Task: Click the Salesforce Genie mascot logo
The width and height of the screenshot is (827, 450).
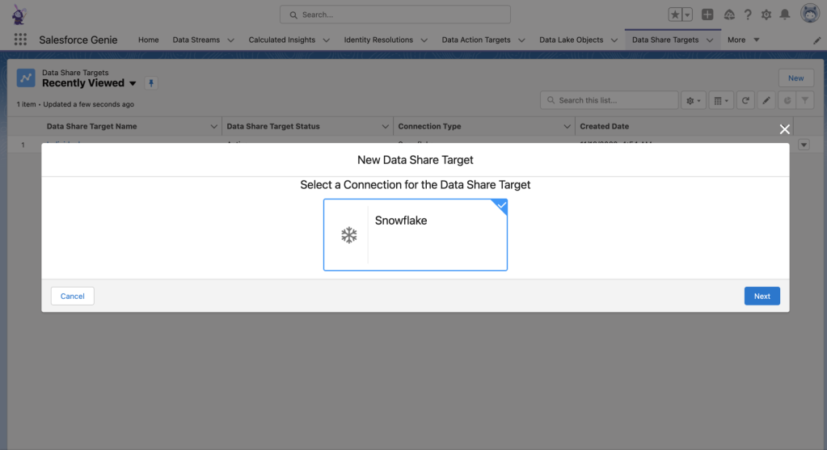Action: (19, 15)
